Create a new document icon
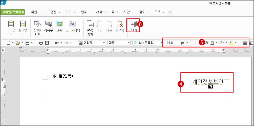The width and height of the screenshot is (254, 126). [x=8, y=43]
